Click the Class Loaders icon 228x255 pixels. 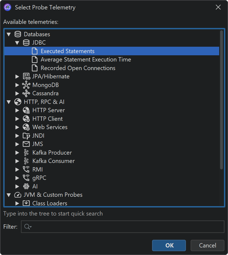point(26,203)
